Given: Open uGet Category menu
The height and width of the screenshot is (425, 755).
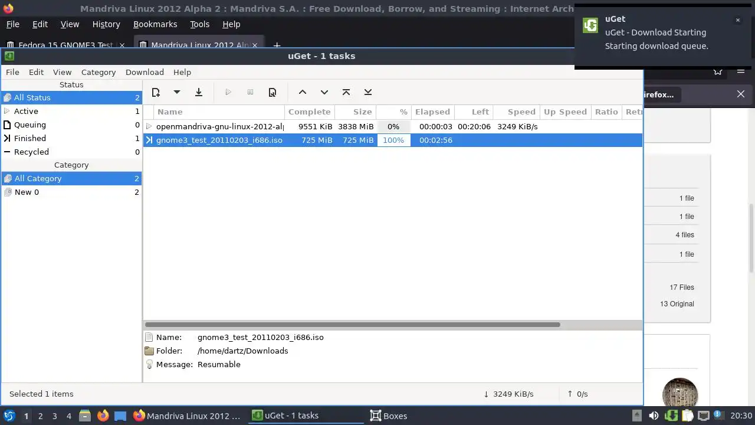Looking at the screenshot, I should tap(99, 72).
